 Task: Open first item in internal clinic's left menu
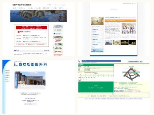pyautogui.click(x=97, y=27)
